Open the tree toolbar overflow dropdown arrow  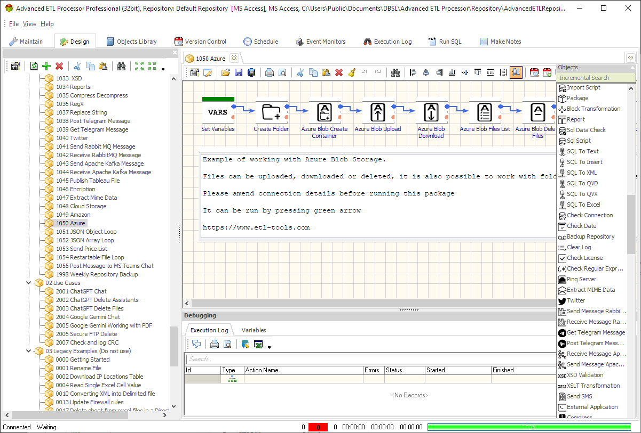(x=163, y=69)
